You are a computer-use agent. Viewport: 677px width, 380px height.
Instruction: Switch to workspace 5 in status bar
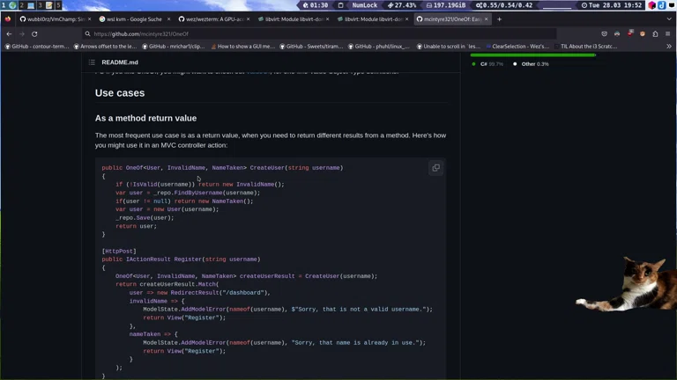pos(58,5)
